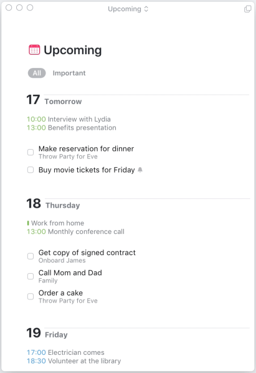This screenshot has width=256, height=373.
Task: Select the 17 Tomorrow date header
Action: click(x=54, y=100)
